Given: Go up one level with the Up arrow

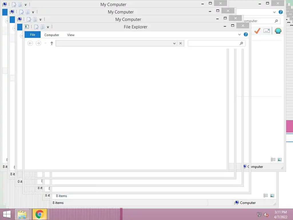Looking at the screenshot, I should pos(52,43).
